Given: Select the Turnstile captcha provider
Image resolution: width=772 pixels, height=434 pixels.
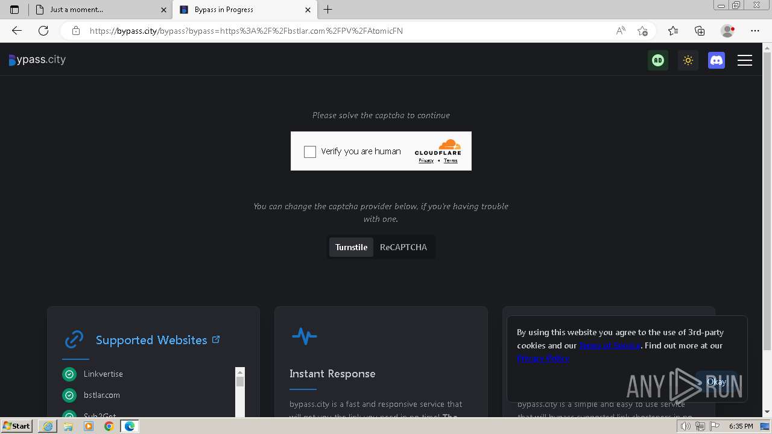Looking at the screenshot, I should tap(351, 247).
